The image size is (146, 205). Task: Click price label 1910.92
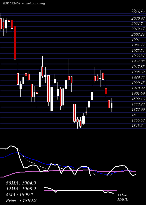click(x=138, y=88)
